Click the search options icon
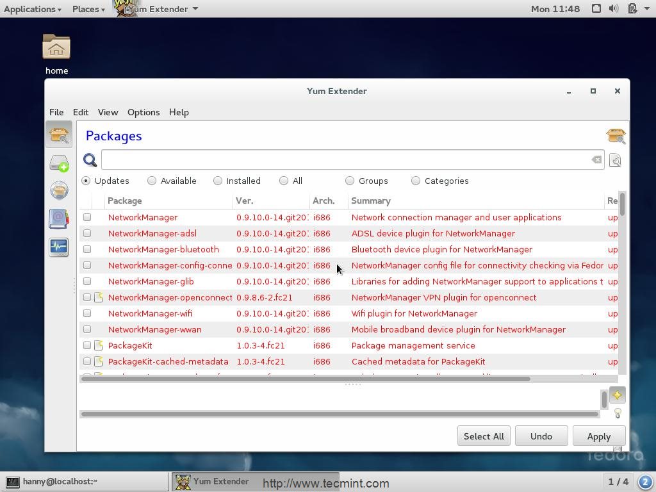 click(x=615, y=160)
